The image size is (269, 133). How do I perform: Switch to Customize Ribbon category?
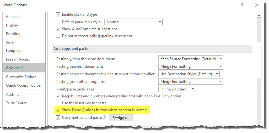coord(21,77)
